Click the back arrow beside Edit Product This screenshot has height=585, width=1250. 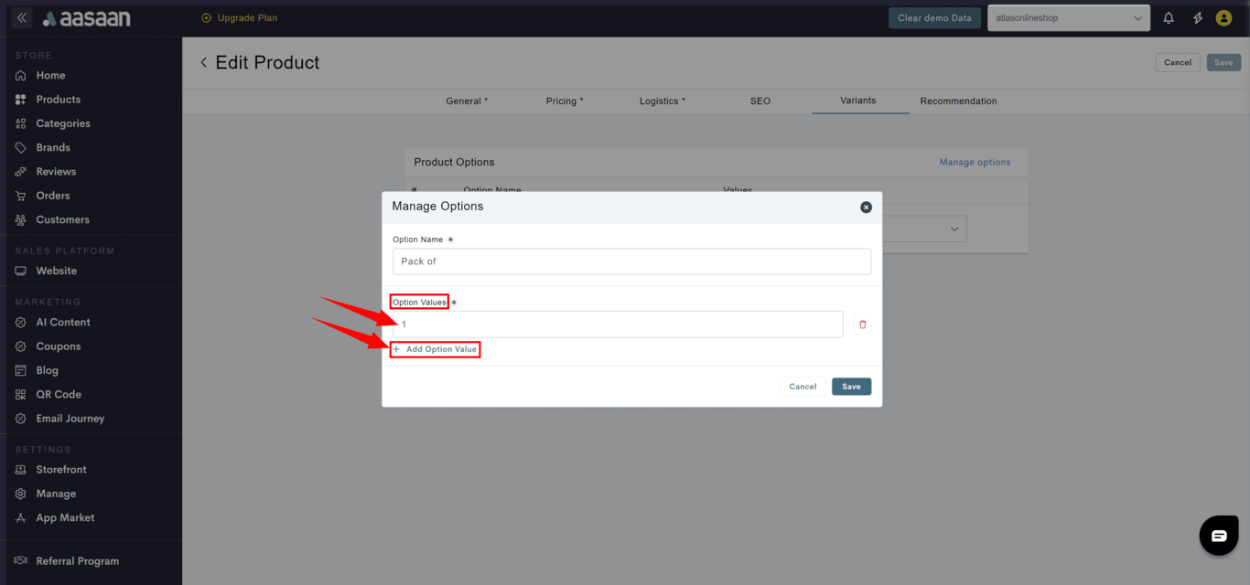coord(203,63)
